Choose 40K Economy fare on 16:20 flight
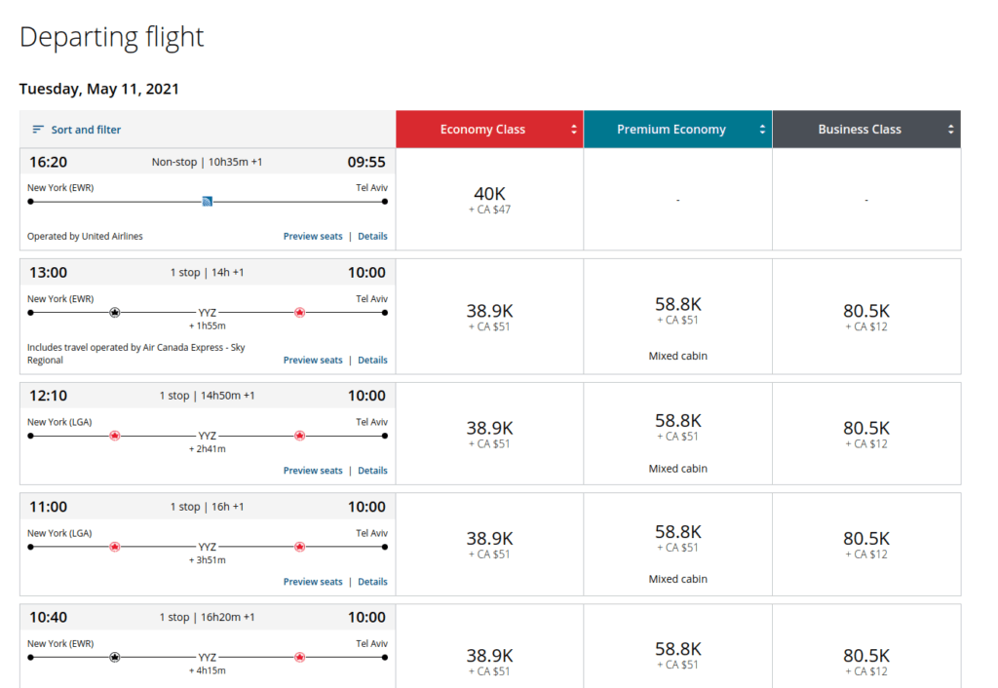The image size is (998, 688). click(x=489, y=199)
